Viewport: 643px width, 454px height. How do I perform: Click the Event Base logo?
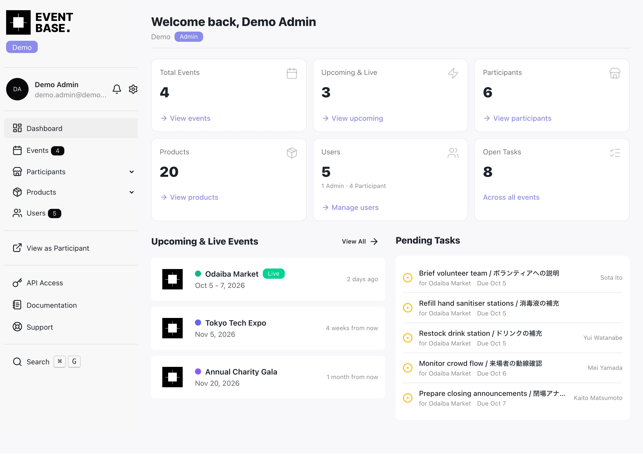point(40,22)
